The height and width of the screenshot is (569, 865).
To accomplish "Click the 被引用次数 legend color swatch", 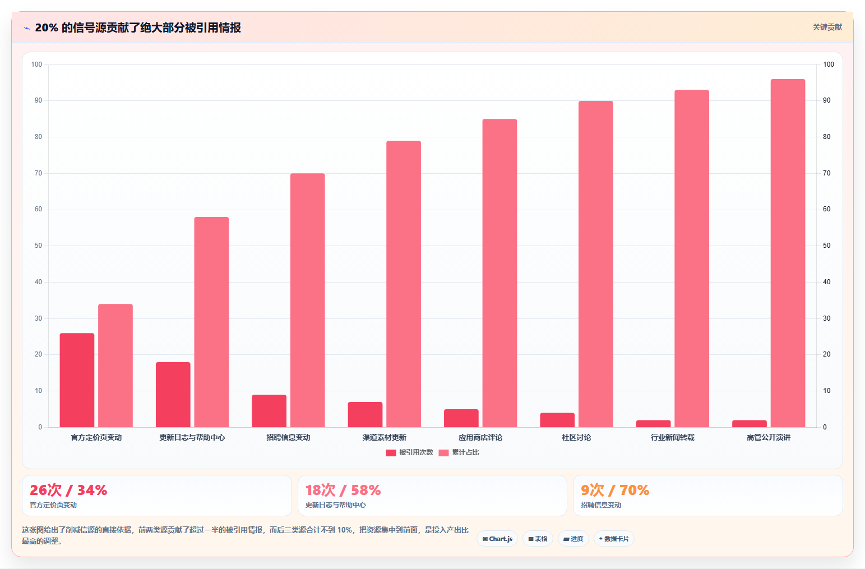I will point(391,453).
